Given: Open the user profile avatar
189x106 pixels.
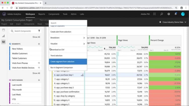Looking at the screenshot, I should 183,14.
